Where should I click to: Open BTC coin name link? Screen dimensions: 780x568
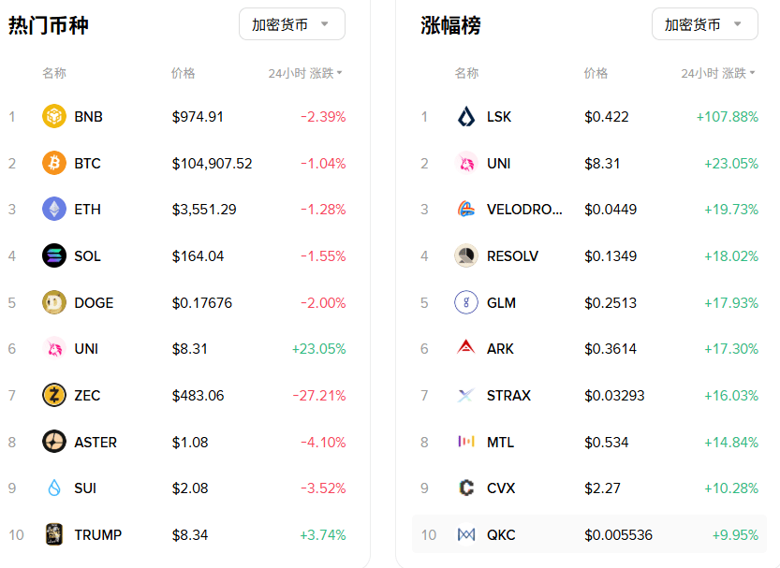click(88, 164)
